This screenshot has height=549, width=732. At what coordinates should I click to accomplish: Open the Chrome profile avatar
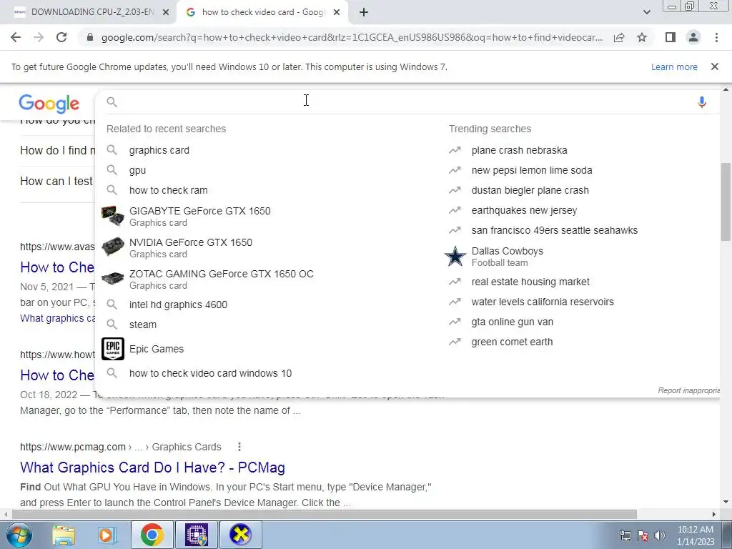click(693, 37)
